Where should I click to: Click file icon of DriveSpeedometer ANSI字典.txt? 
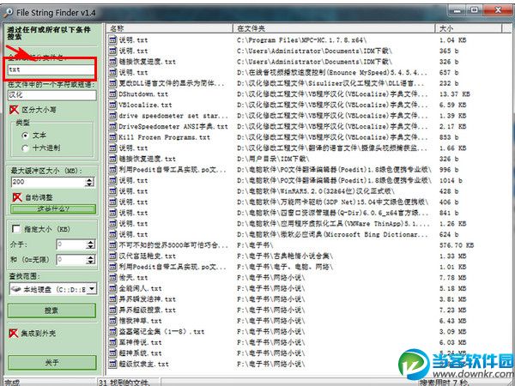tap(112, 126)
